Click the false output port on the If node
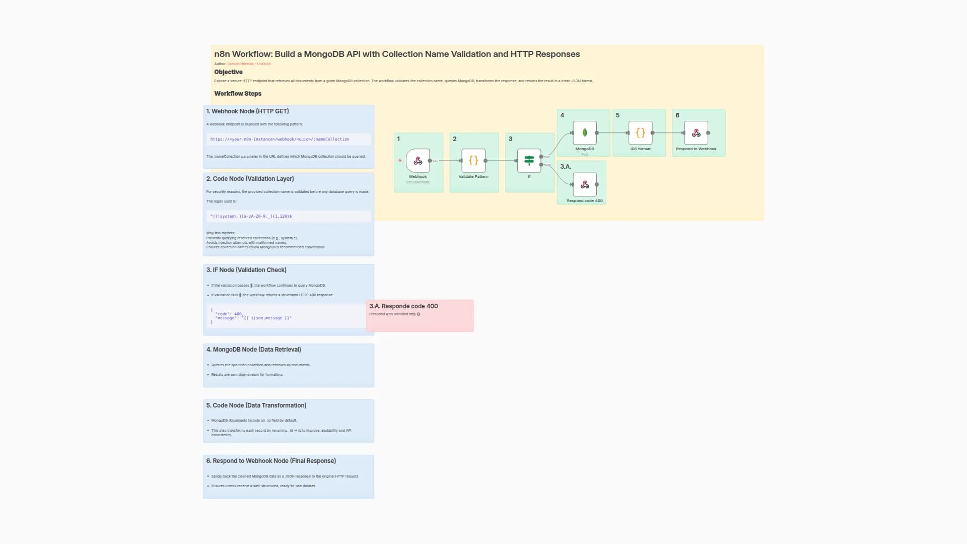The image size is (967, 544). 541,165
